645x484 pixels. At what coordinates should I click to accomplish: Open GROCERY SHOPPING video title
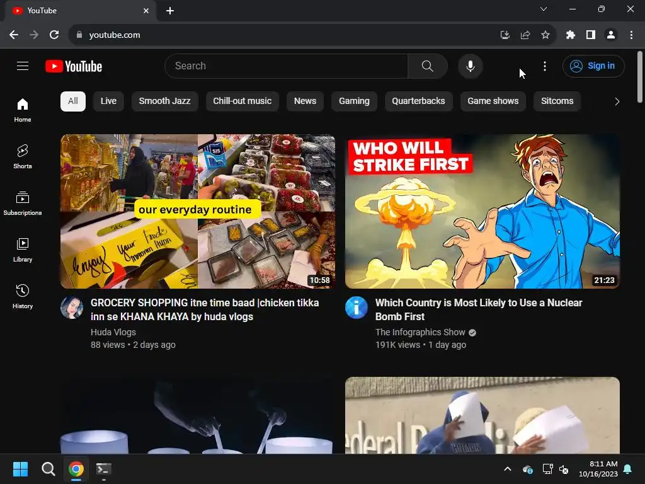205,309
